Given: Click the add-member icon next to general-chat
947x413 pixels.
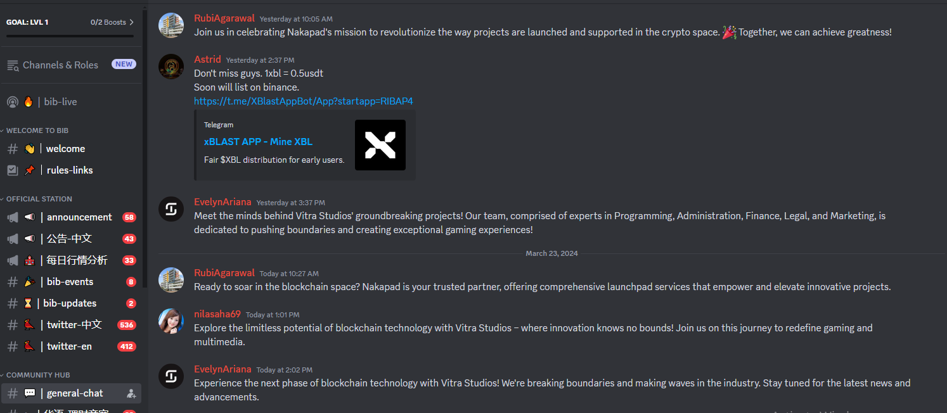Looking at the screenshot, I should pyautogui.click(x=131, y=393).
